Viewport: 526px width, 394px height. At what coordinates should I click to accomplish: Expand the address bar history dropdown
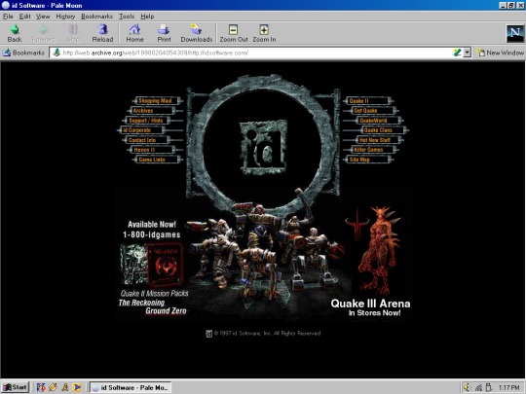click(467, 53)
